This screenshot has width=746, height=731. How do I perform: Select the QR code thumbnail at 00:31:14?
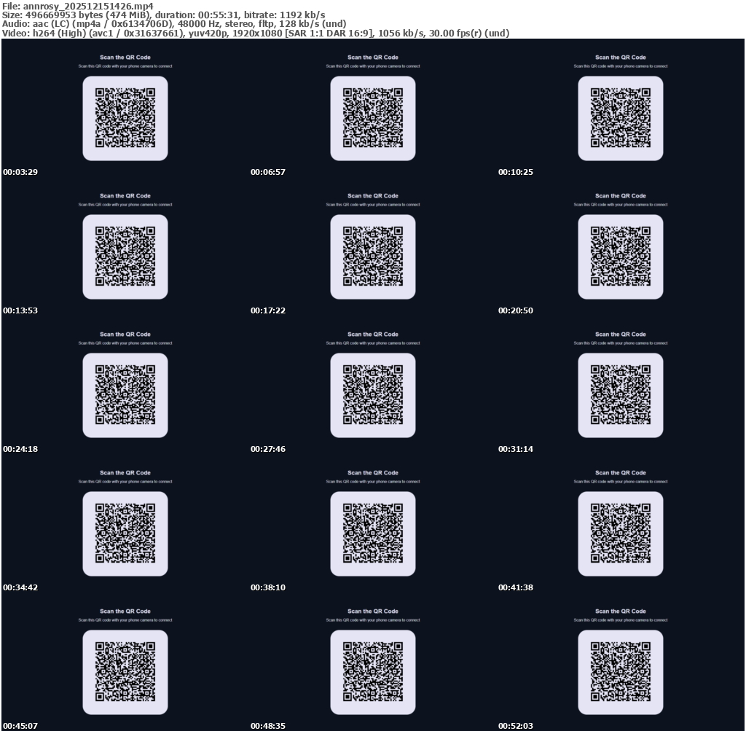tap(621, 395)
